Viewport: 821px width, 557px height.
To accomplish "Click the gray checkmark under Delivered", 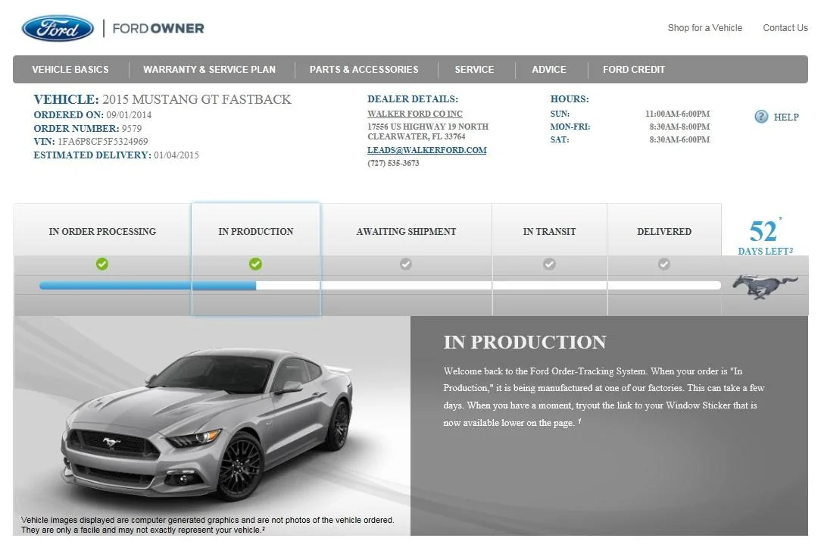I will (664, 264).
